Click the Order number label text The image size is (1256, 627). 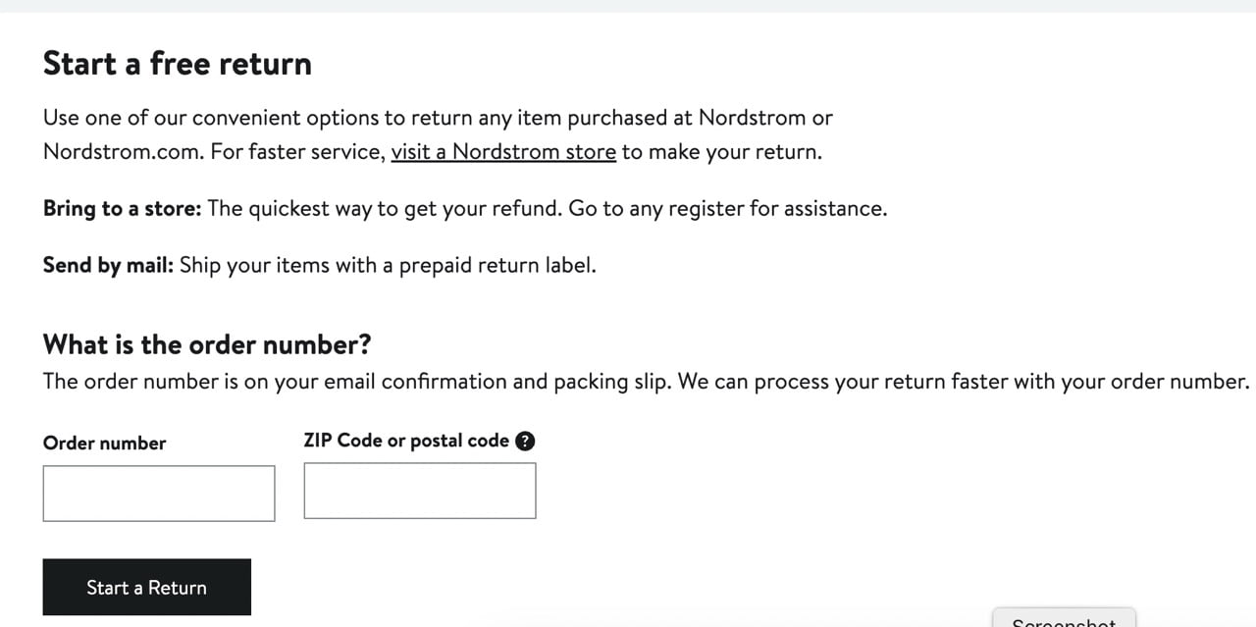tap(104, 444)
